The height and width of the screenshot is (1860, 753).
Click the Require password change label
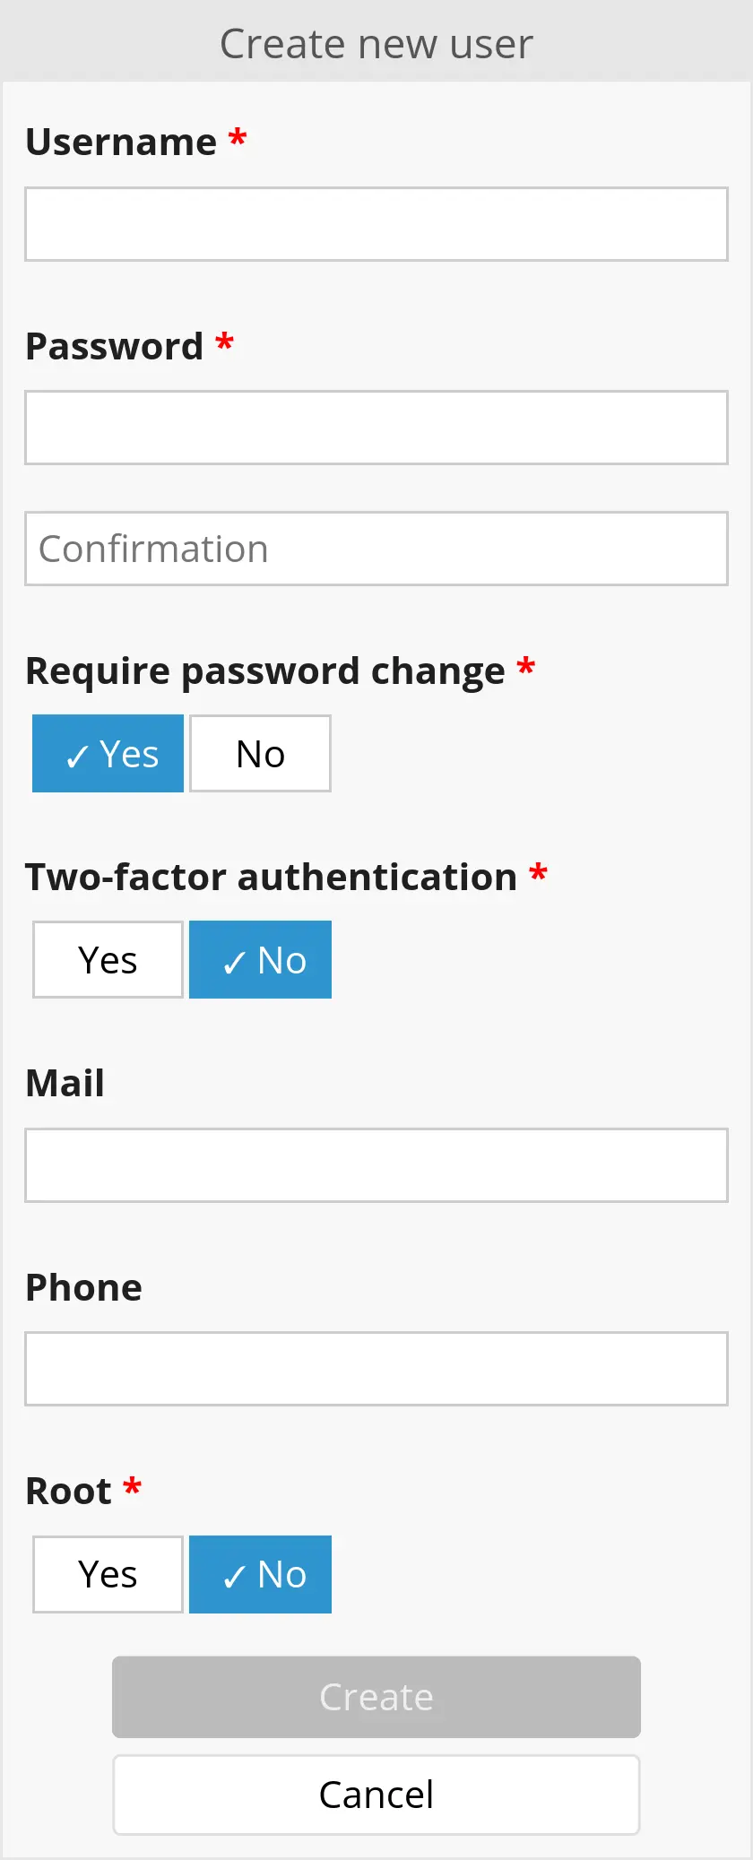coord(265,670)
